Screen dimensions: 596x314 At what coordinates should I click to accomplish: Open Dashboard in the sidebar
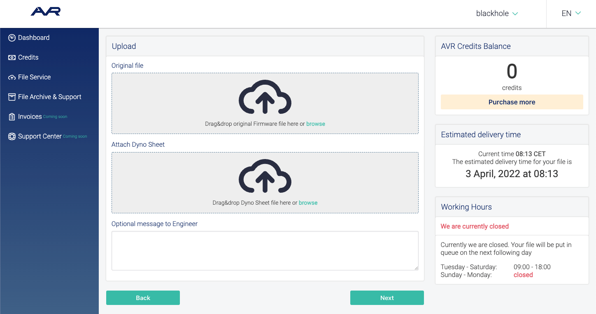(34, 38)
